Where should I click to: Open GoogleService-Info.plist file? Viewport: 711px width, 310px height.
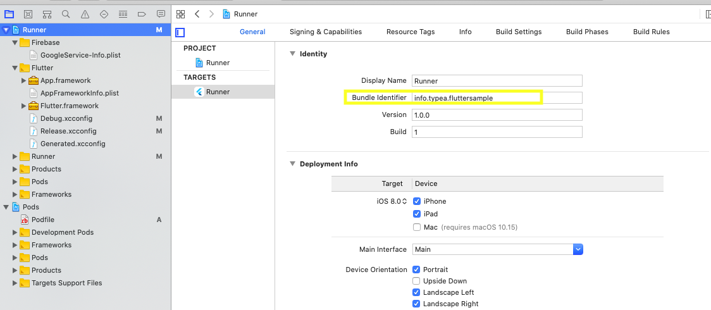pyautogui.click(x=80, y=55)
